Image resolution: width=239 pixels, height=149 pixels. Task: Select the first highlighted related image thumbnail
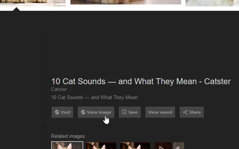point(67,145)
